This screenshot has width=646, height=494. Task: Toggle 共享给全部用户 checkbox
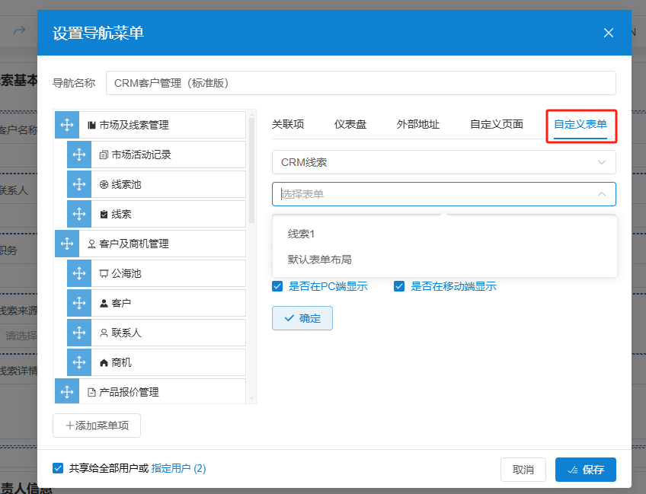pyautogui.click(x=58, y=468)
